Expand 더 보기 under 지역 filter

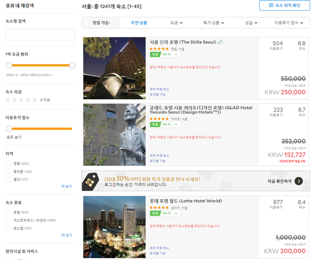(67, 186)
